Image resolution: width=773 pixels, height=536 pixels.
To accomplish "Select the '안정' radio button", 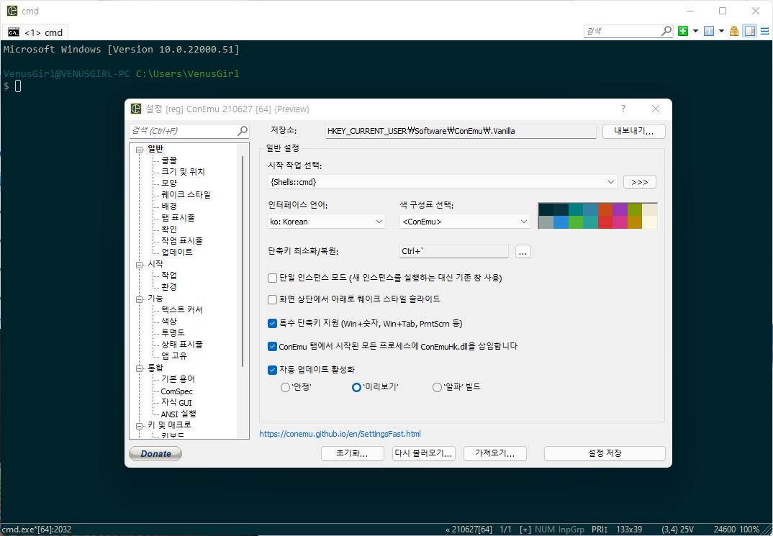I will coord(285,387).
